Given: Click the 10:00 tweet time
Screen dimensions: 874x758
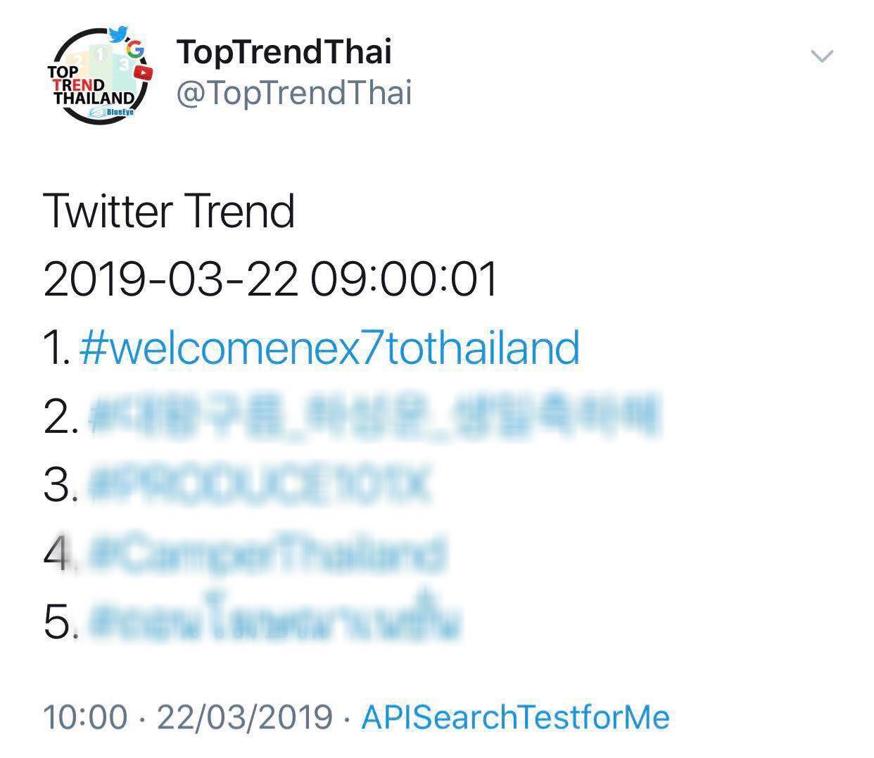Looking at the screenshot, I should tap(86, 717).
